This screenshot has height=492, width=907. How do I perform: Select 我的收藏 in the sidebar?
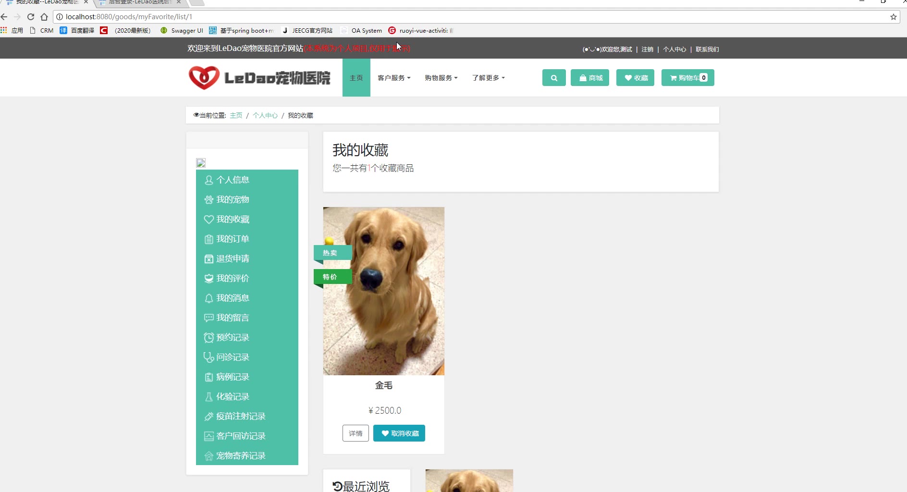pos(247,219)
